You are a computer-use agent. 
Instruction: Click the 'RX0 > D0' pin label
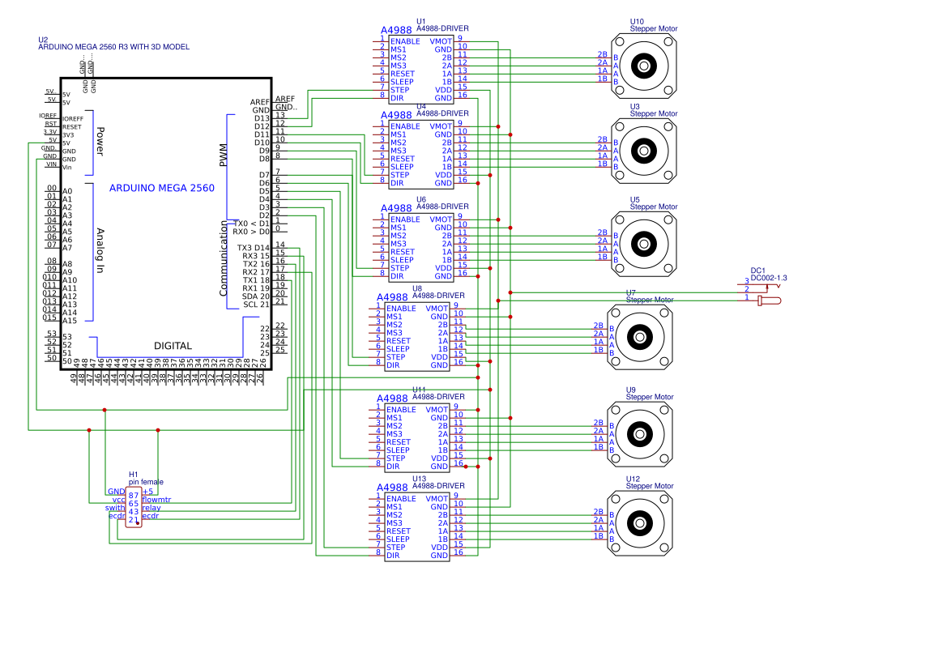[x=251, y=232]
